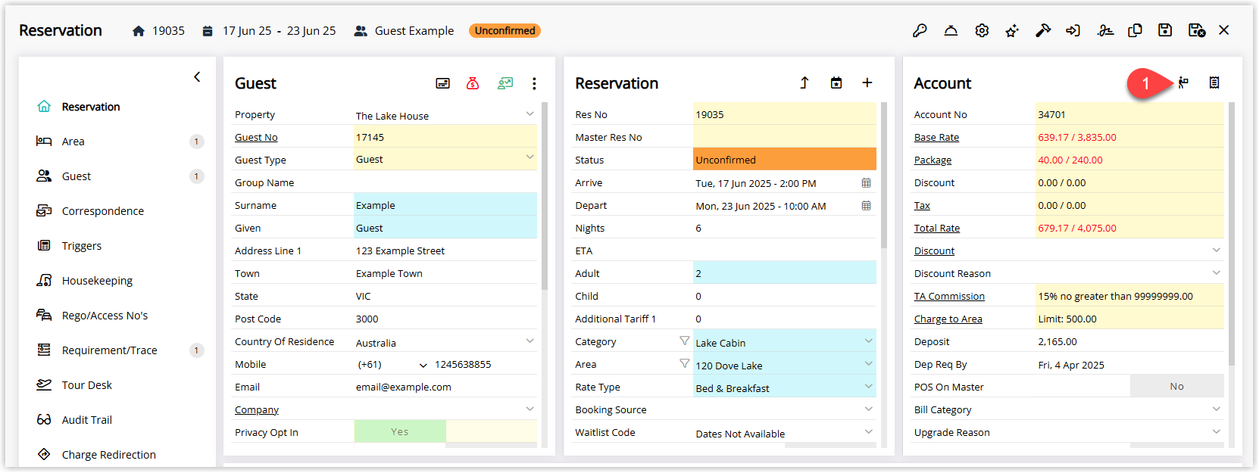Image resolution: width=1259 pixels, height=473 pixels.
Task: Click the Charge to Area link
Action: (948, 319)
